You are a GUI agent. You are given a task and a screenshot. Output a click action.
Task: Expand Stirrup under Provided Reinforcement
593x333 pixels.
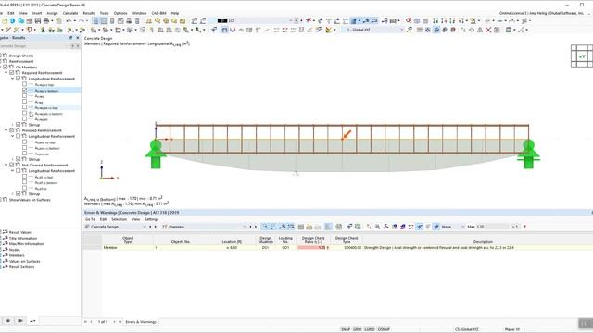[x=12, y=159]
